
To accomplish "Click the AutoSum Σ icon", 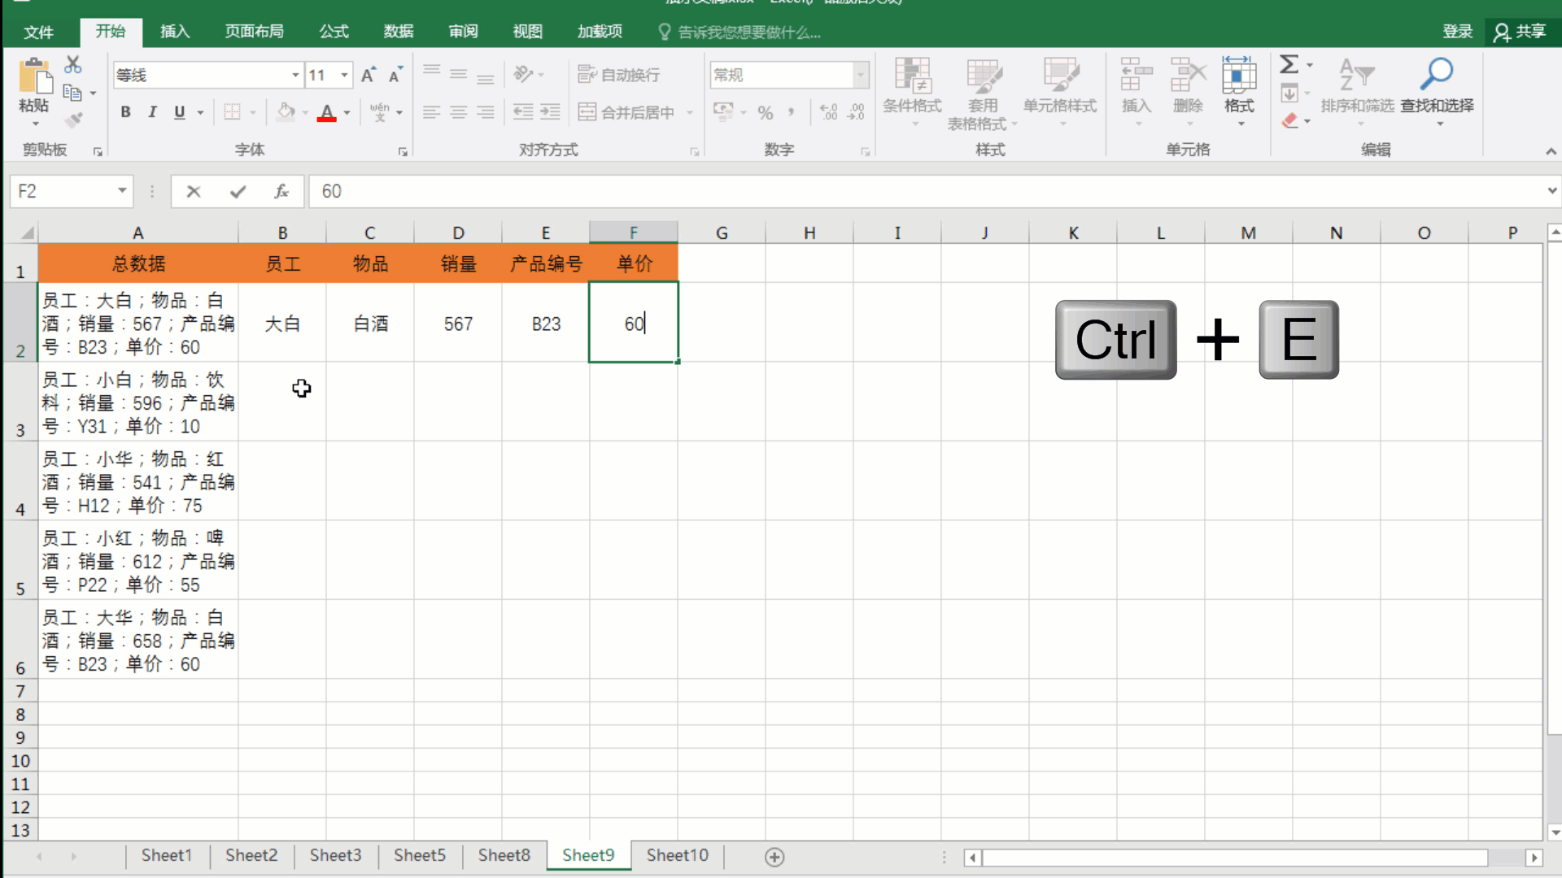I will 1290,63.
